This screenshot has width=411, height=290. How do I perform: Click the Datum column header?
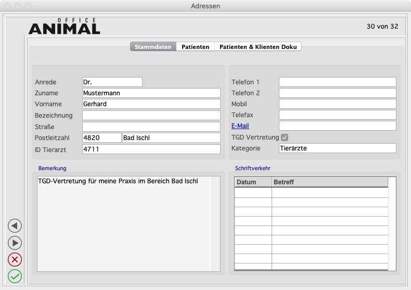click(253, 183)
